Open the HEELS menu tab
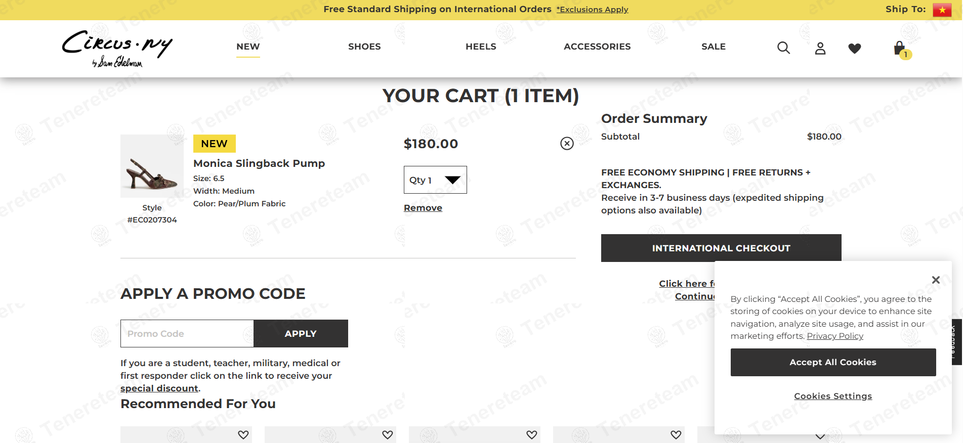 click(x=481, y=47)
